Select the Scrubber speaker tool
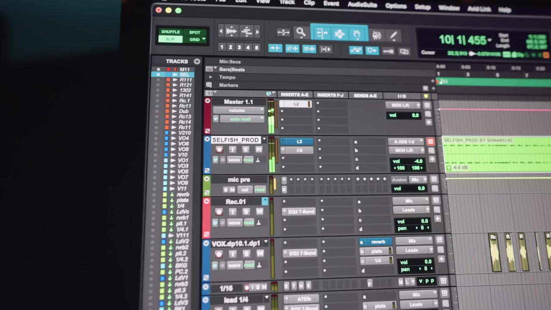Image resolution: width=551 pixels, height=310 pixels. click(377, 35)
